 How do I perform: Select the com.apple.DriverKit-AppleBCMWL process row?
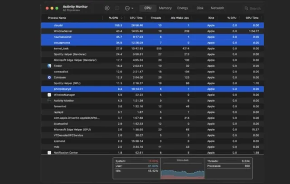coord(152,118)
